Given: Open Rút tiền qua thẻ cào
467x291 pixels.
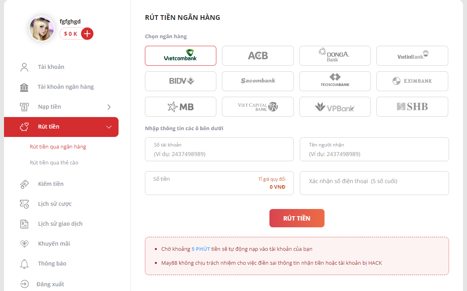Looking at the screenshot, I should [x=54, y=163].
